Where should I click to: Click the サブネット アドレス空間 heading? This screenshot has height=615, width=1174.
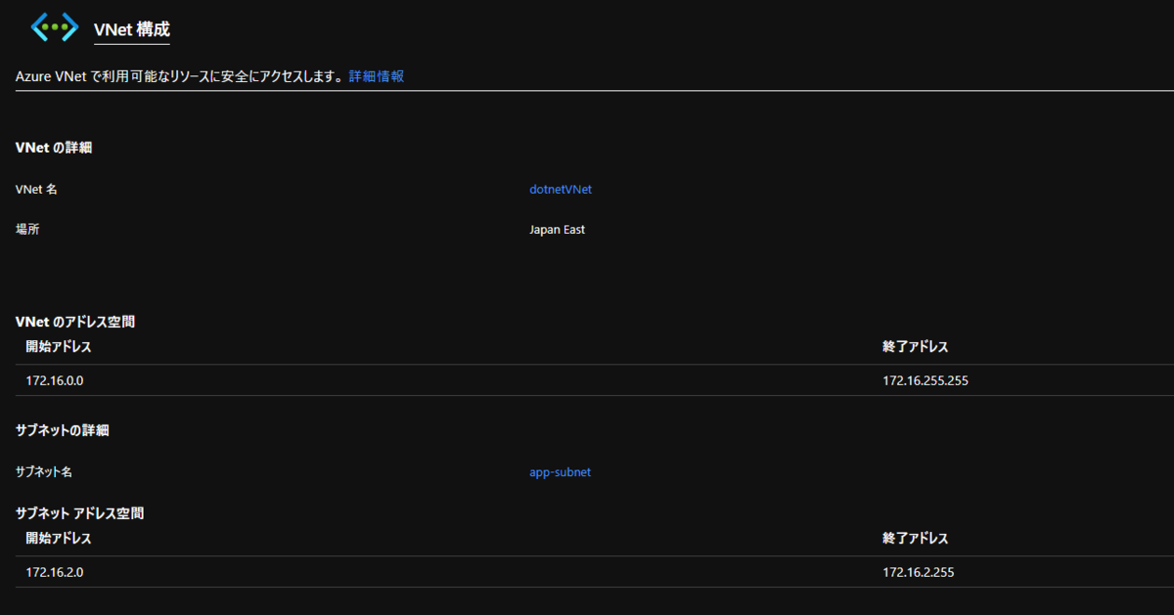click(x=80, y=513)
